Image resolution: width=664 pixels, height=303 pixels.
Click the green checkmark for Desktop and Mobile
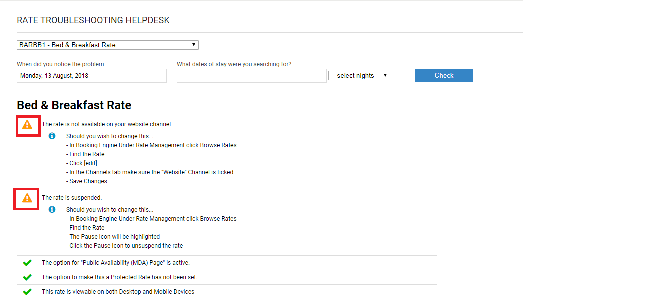point(27,292)
